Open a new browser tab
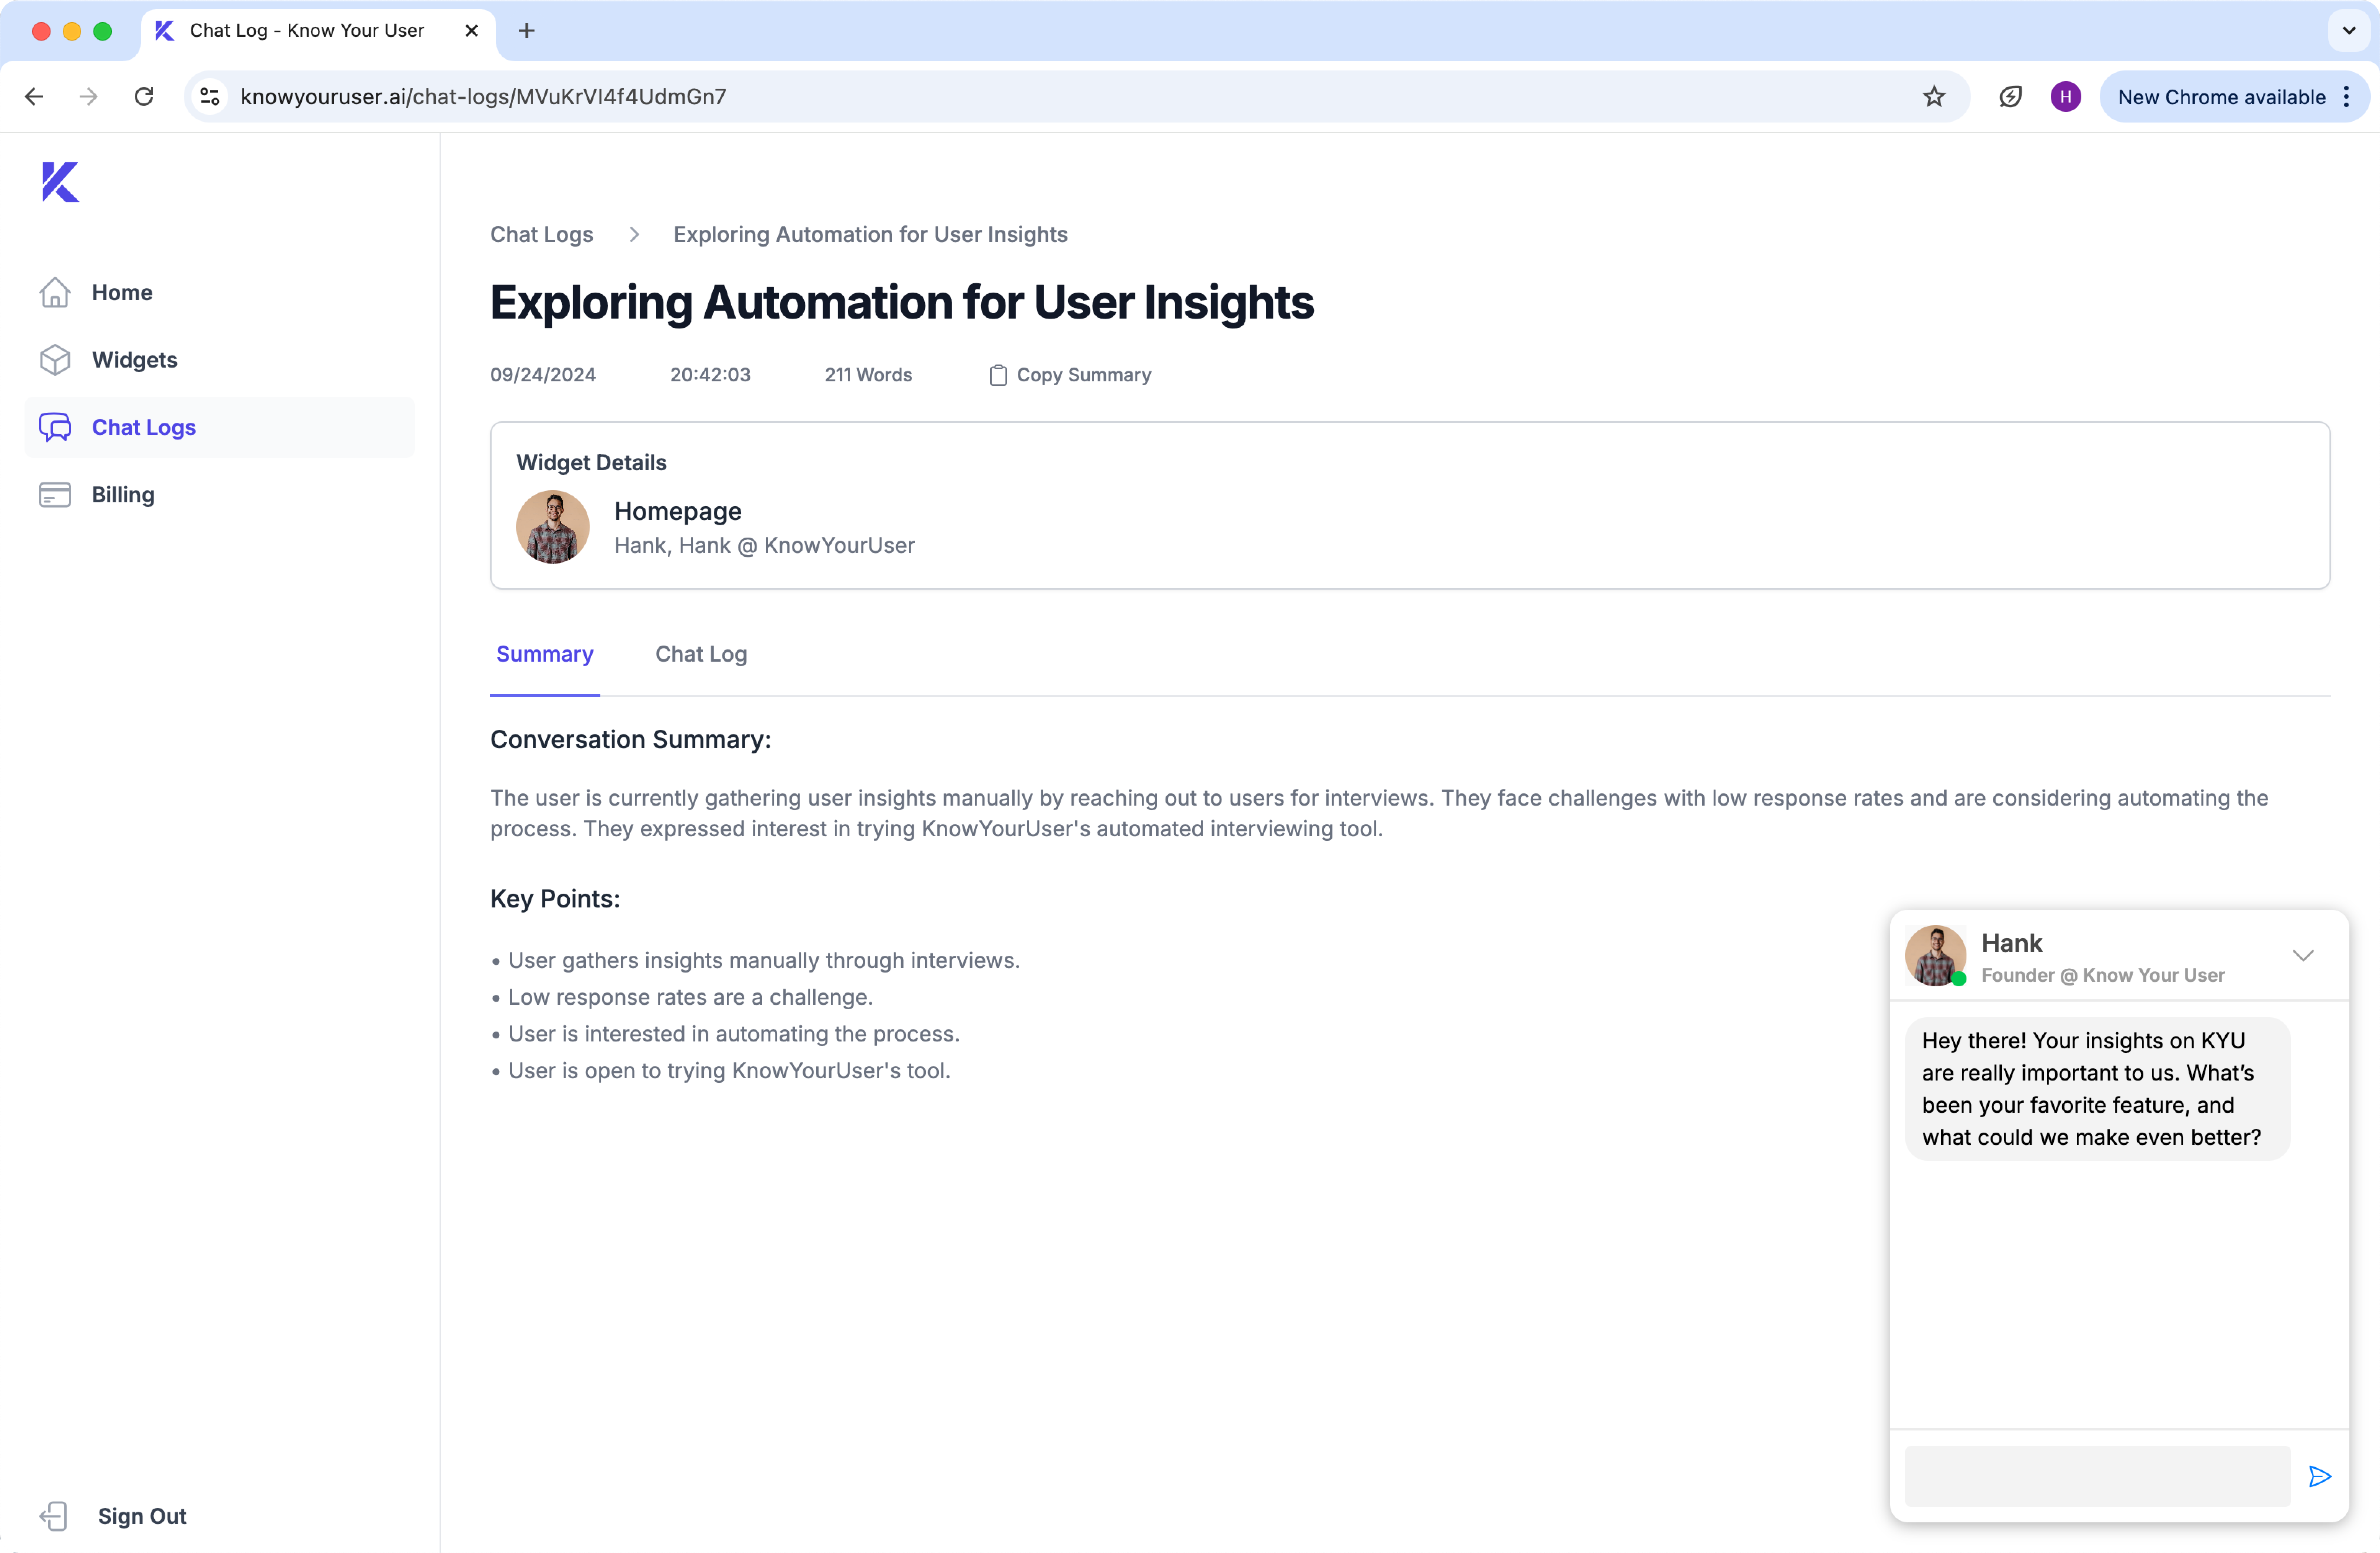Image resolution: width=2380 pixels, height=1553 pixels. [527, 31]
